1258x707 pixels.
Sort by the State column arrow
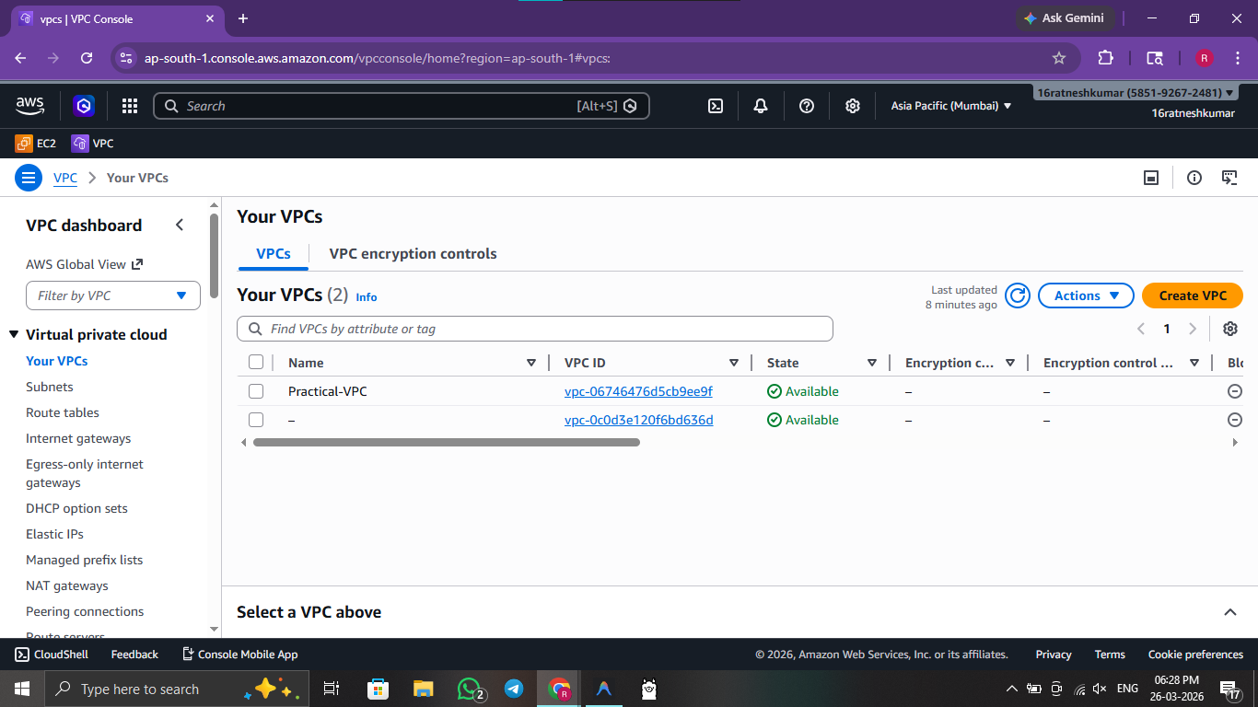coord(872,363)
